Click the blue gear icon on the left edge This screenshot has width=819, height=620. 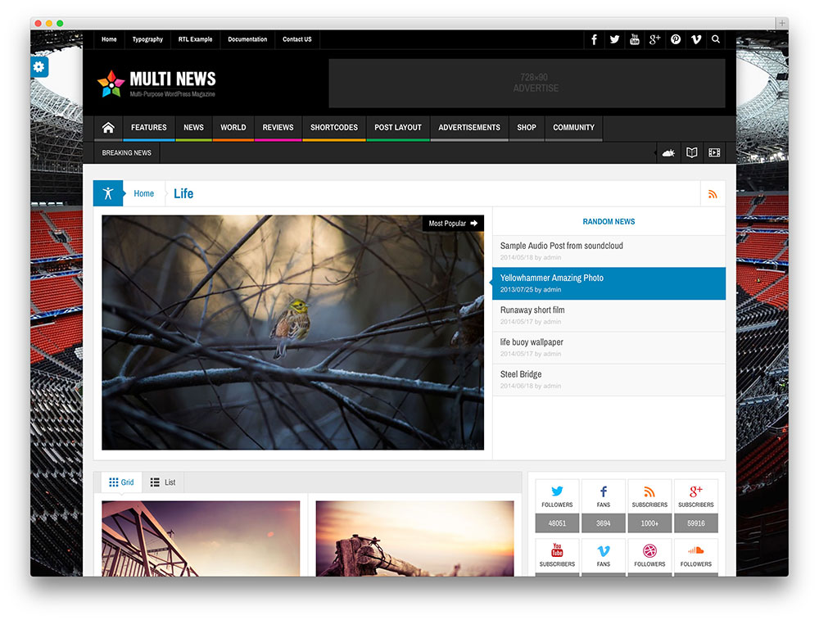tap(39, 66)
